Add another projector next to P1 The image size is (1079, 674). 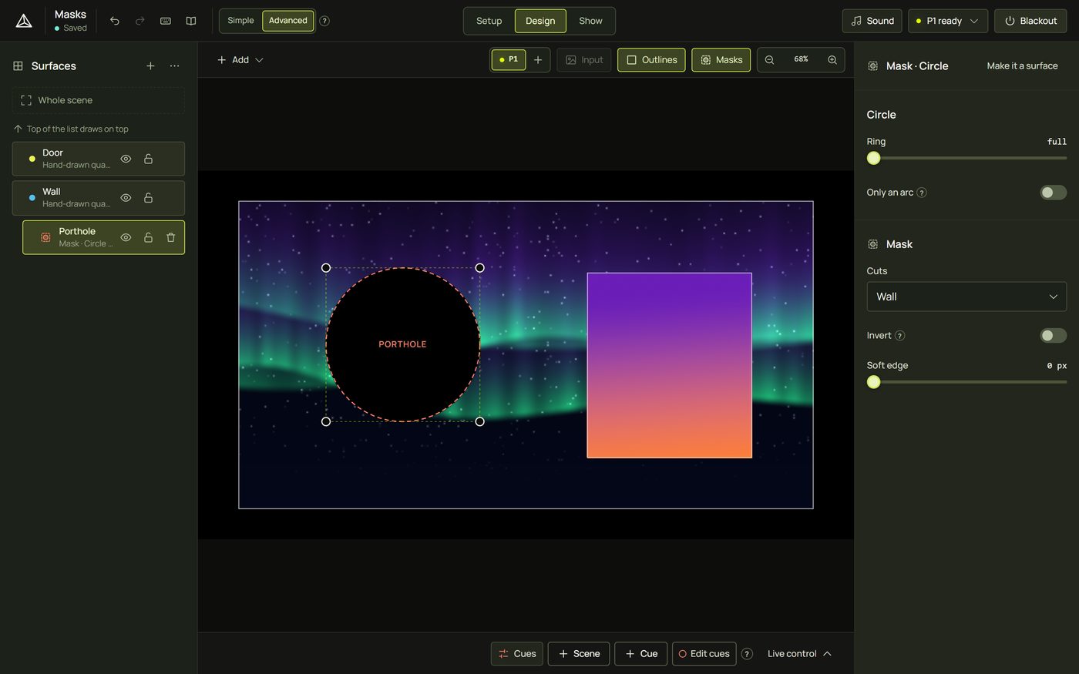538,60
